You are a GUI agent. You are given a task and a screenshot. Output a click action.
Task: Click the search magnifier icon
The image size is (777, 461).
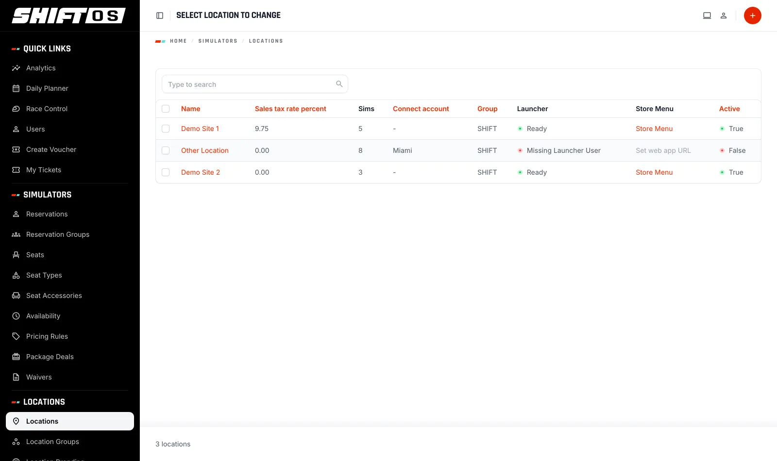tap(339, 84)
